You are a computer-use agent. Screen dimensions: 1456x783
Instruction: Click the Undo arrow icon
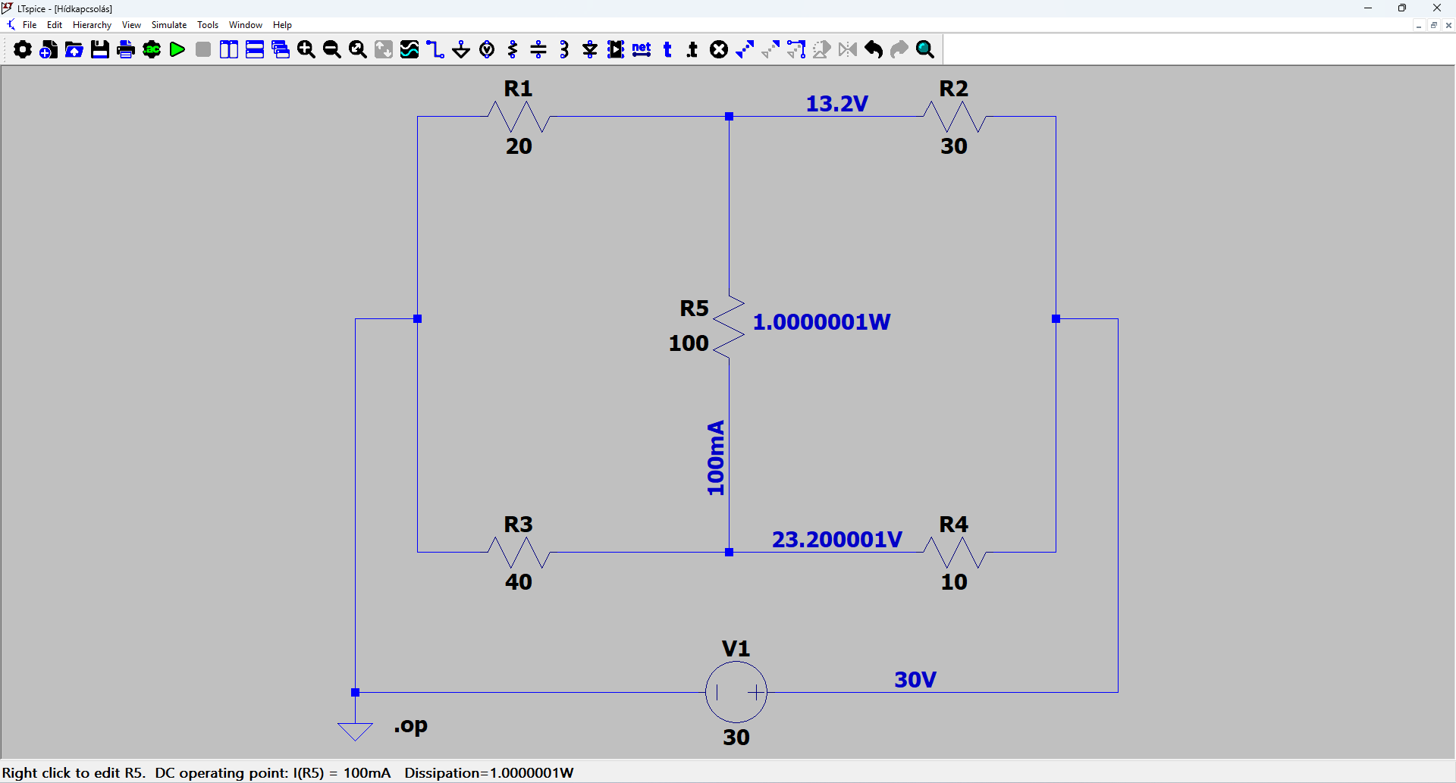click(x=874, y=50)
